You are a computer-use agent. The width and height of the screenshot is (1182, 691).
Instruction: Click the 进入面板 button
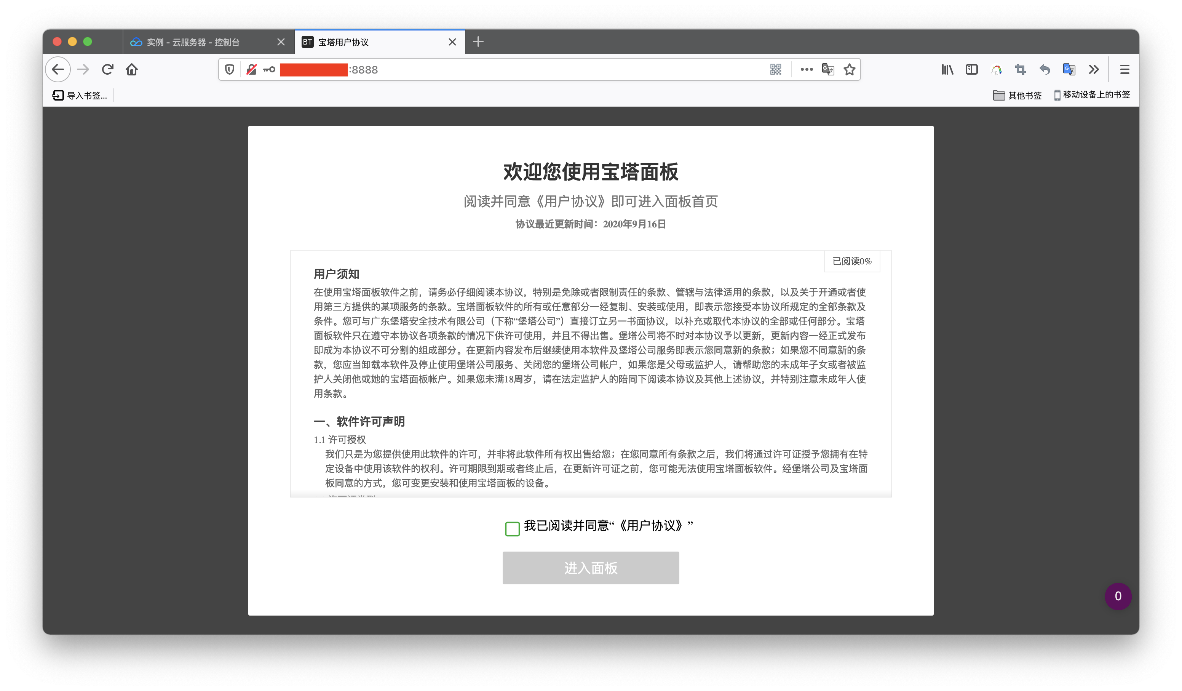pos(590,568)
